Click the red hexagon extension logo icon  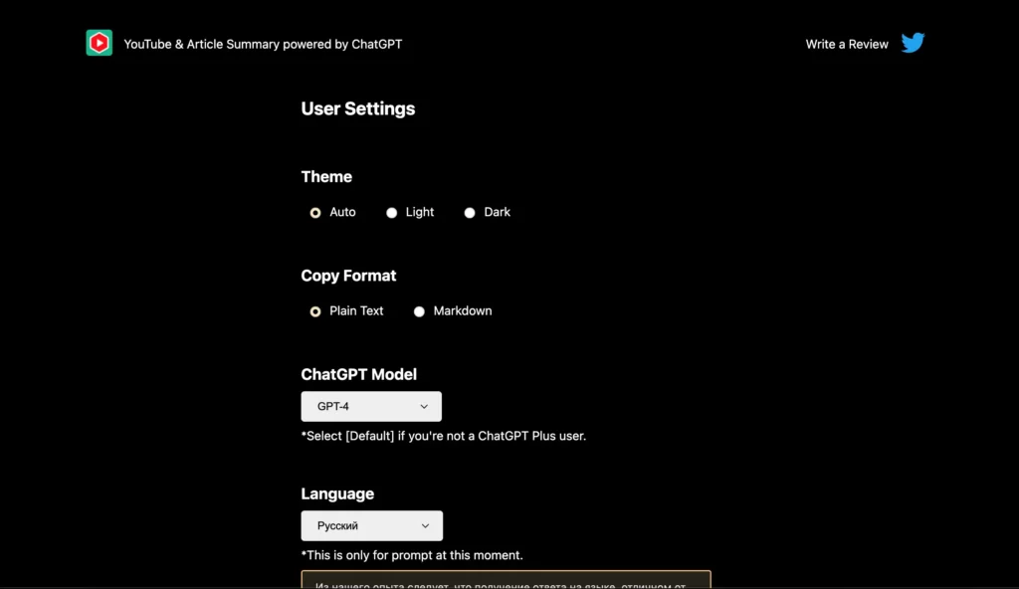99,43
